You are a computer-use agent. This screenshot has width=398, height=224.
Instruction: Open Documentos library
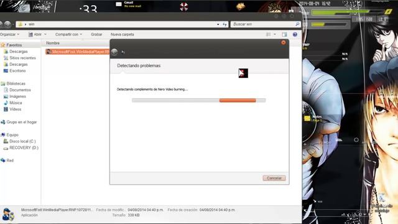[20, 90]
